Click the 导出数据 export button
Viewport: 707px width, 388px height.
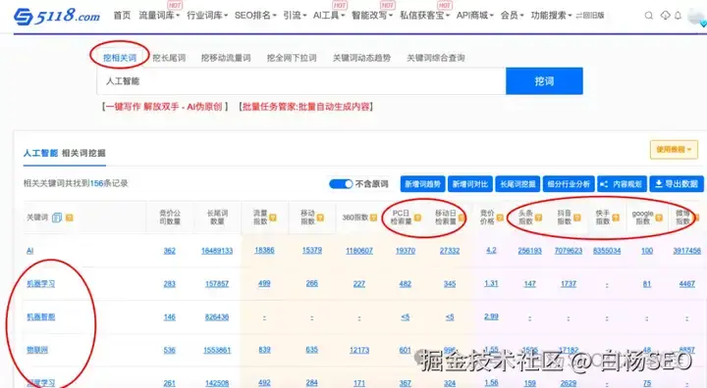pos(677,183)
